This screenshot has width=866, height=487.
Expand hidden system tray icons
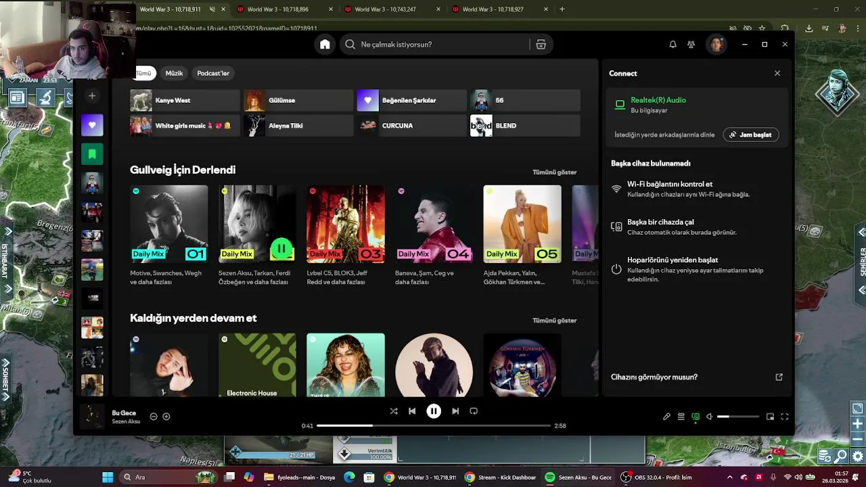[729, 478]
